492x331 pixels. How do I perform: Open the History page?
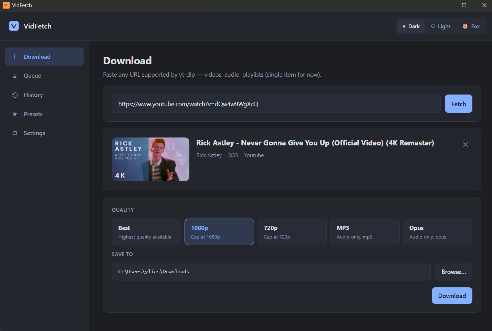[33, 95]
